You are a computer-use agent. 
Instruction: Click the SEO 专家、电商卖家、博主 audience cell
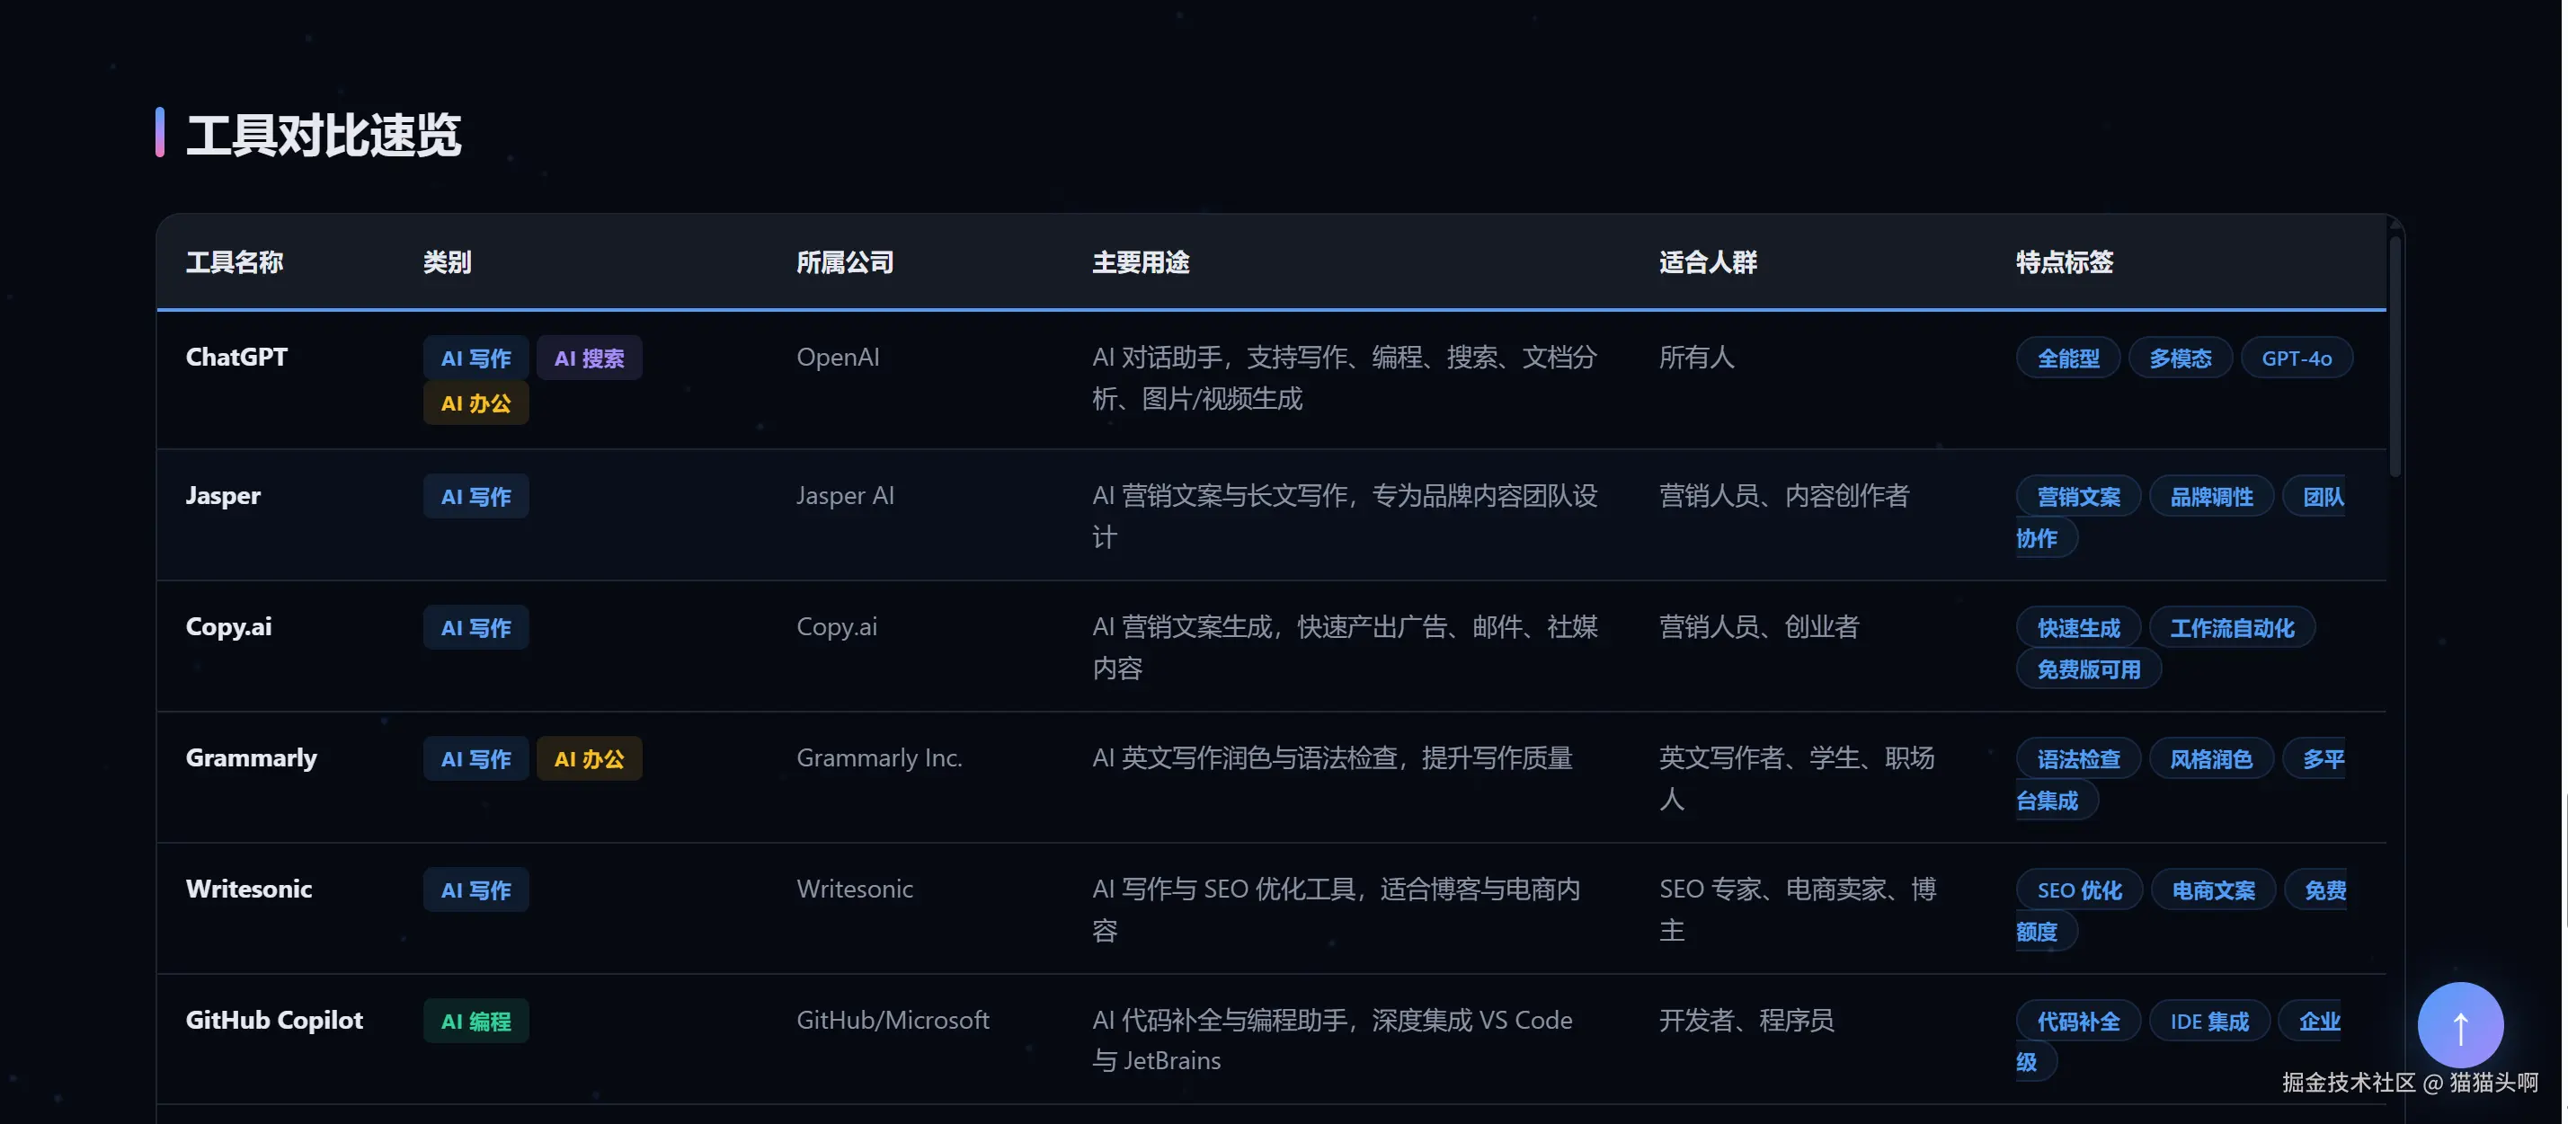click(1798, 910)
